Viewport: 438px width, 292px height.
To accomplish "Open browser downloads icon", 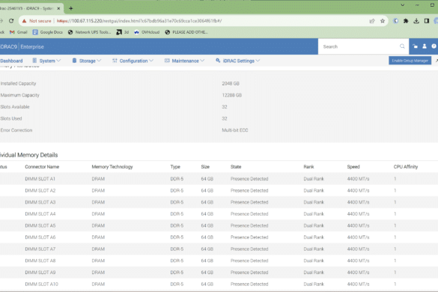I will click(416, 21).
